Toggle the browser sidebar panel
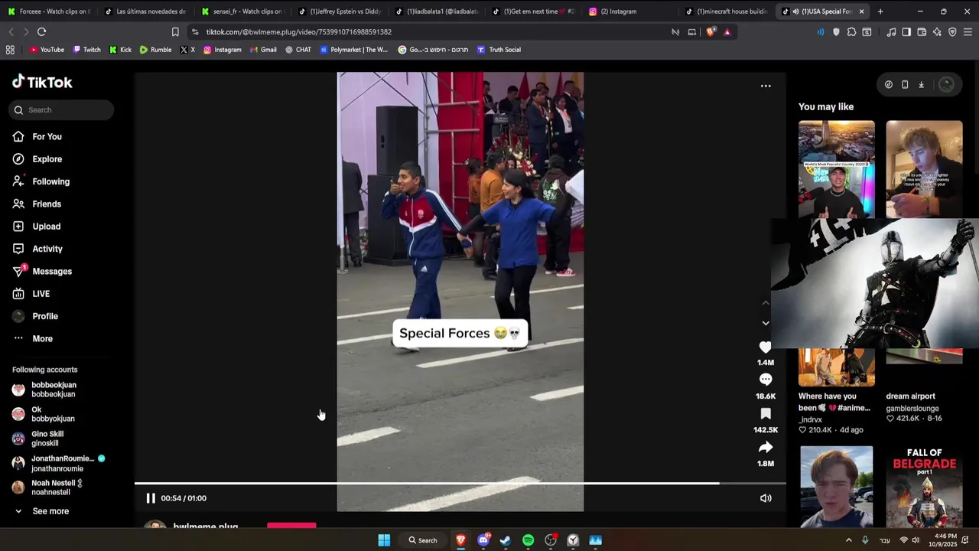 pyautogui.click(x=906, y=32)
